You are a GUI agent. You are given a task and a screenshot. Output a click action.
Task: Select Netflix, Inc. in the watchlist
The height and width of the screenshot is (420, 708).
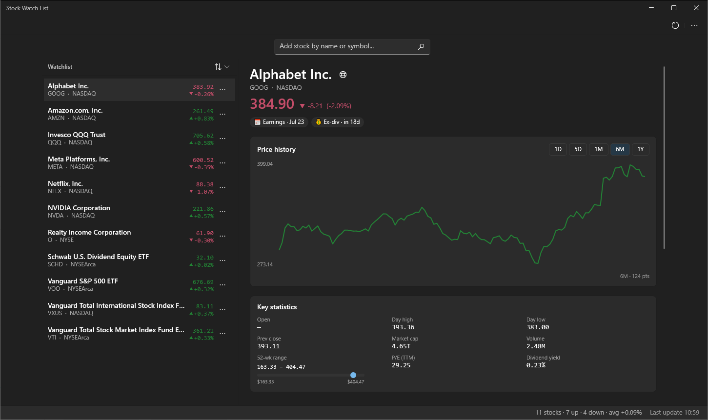coord(140,187)
